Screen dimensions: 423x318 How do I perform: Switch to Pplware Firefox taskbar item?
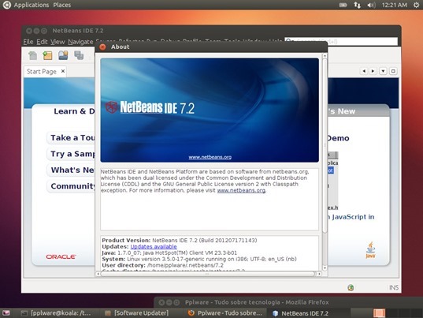(x=225, y=313)
